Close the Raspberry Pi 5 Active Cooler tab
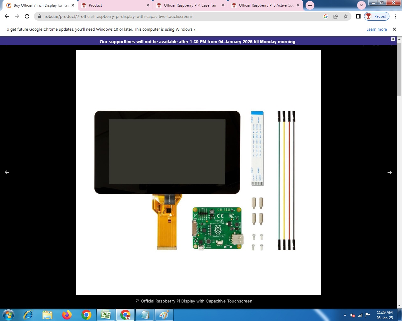Screen dimensions: 402x321 click(x=298, y=5)
